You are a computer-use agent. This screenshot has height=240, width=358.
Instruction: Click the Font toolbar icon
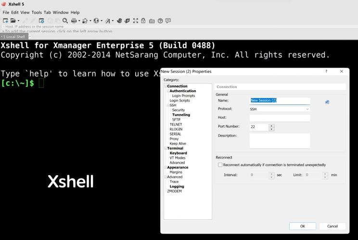coord(107,21)
